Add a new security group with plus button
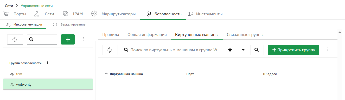Screen dimensions: 345x100 click(68, 39)
